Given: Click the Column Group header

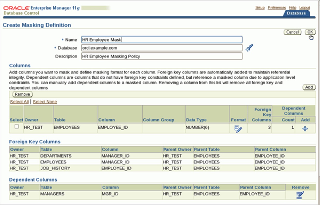Looking at the screenshot, I should 158,120.
